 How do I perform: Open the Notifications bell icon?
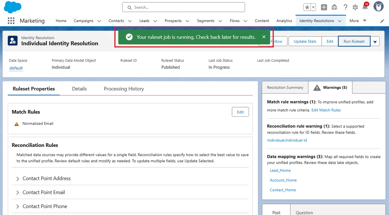[x=365, y=7]
